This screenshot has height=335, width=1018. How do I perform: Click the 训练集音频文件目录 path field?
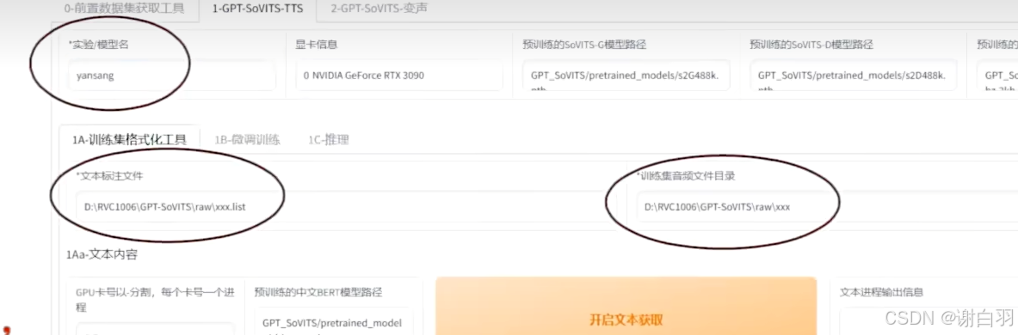(827, 207)
